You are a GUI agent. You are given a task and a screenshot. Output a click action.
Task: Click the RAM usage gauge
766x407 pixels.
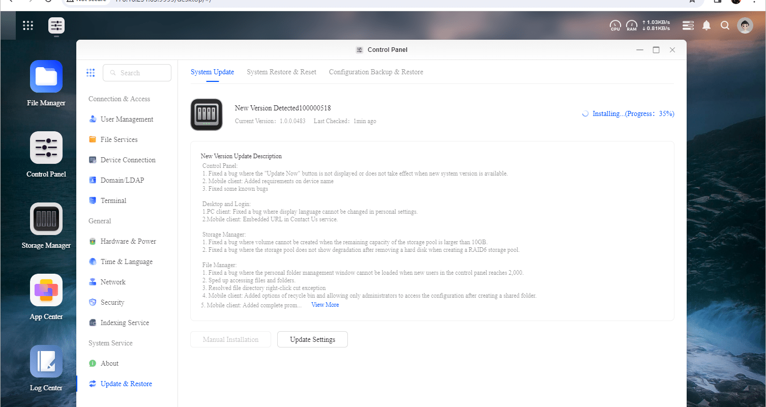(x=632, y=25)
